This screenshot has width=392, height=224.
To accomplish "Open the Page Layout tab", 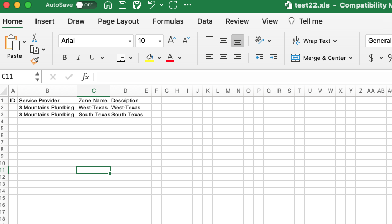I will [x=118, y=21].
